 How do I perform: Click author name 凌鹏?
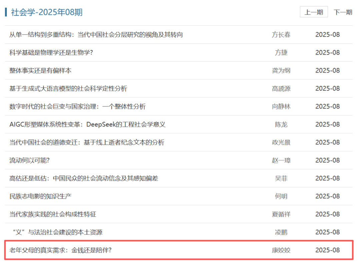[x=281, y=232]
